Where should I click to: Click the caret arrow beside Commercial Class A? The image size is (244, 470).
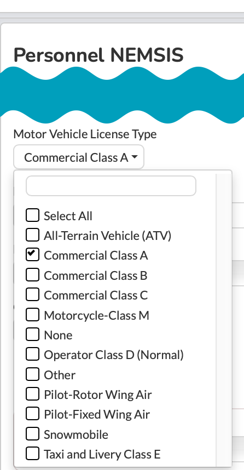pyautogui.click(x=135, y=157)
